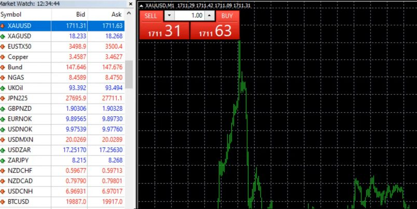
Task: Decrease trade volume with the down arrow
Action: click(169, 16)
